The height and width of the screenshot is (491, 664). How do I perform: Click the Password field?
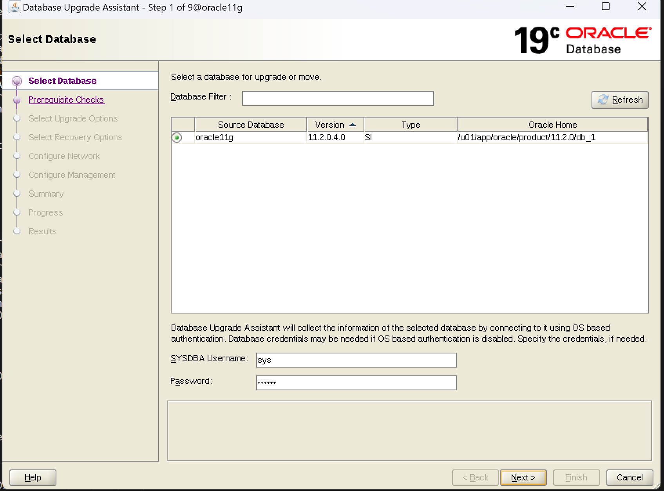coord(356,383)
